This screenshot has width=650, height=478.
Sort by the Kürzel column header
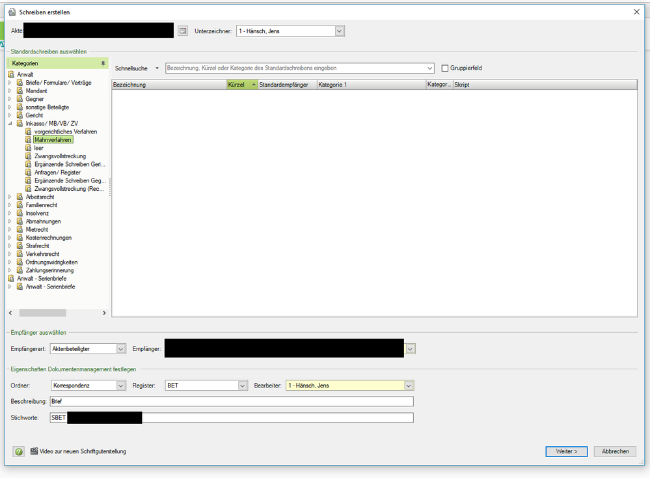tap(241, 85)
